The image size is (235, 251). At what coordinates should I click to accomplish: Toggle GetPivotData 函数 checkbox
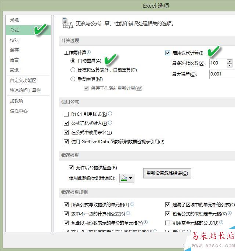click(66, 141)
